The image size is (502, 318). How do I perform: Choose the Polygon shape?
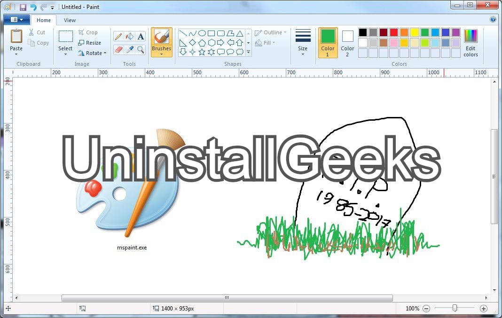pyautogui.click(x=230, y=33)
